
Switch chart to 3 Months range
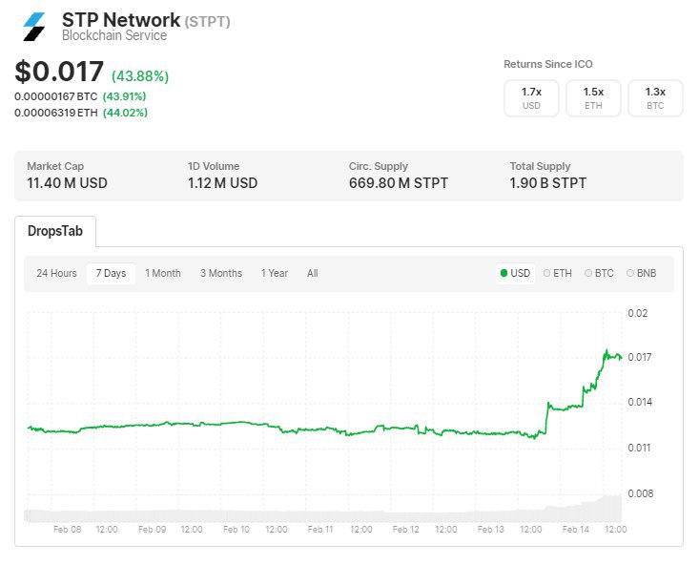221,273
